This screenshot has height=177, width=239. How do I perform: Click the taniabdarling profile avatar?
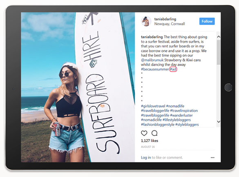(x=146, y=21)
